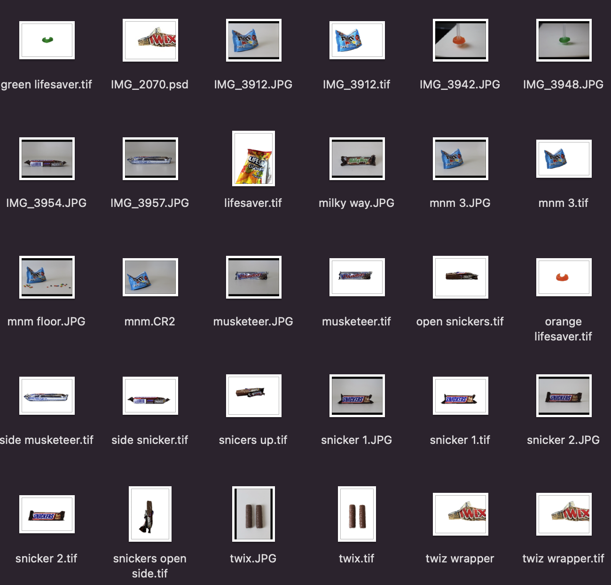Click the IMG_3954.JPG thumbnail
Screen dimensions: 611x585
click(47, 158)
